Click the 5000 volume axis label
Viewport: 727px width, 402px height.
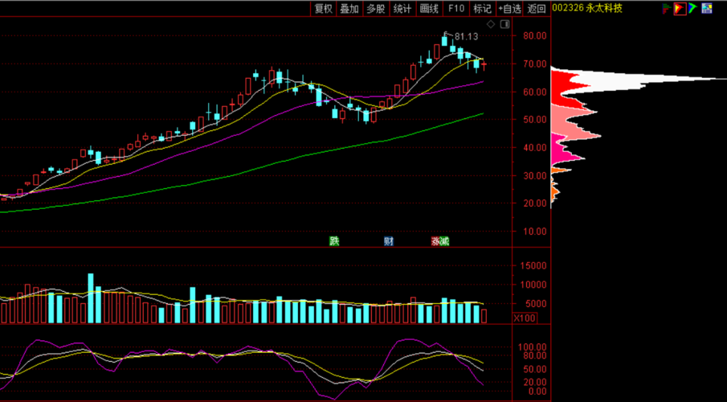coord(536,304)
